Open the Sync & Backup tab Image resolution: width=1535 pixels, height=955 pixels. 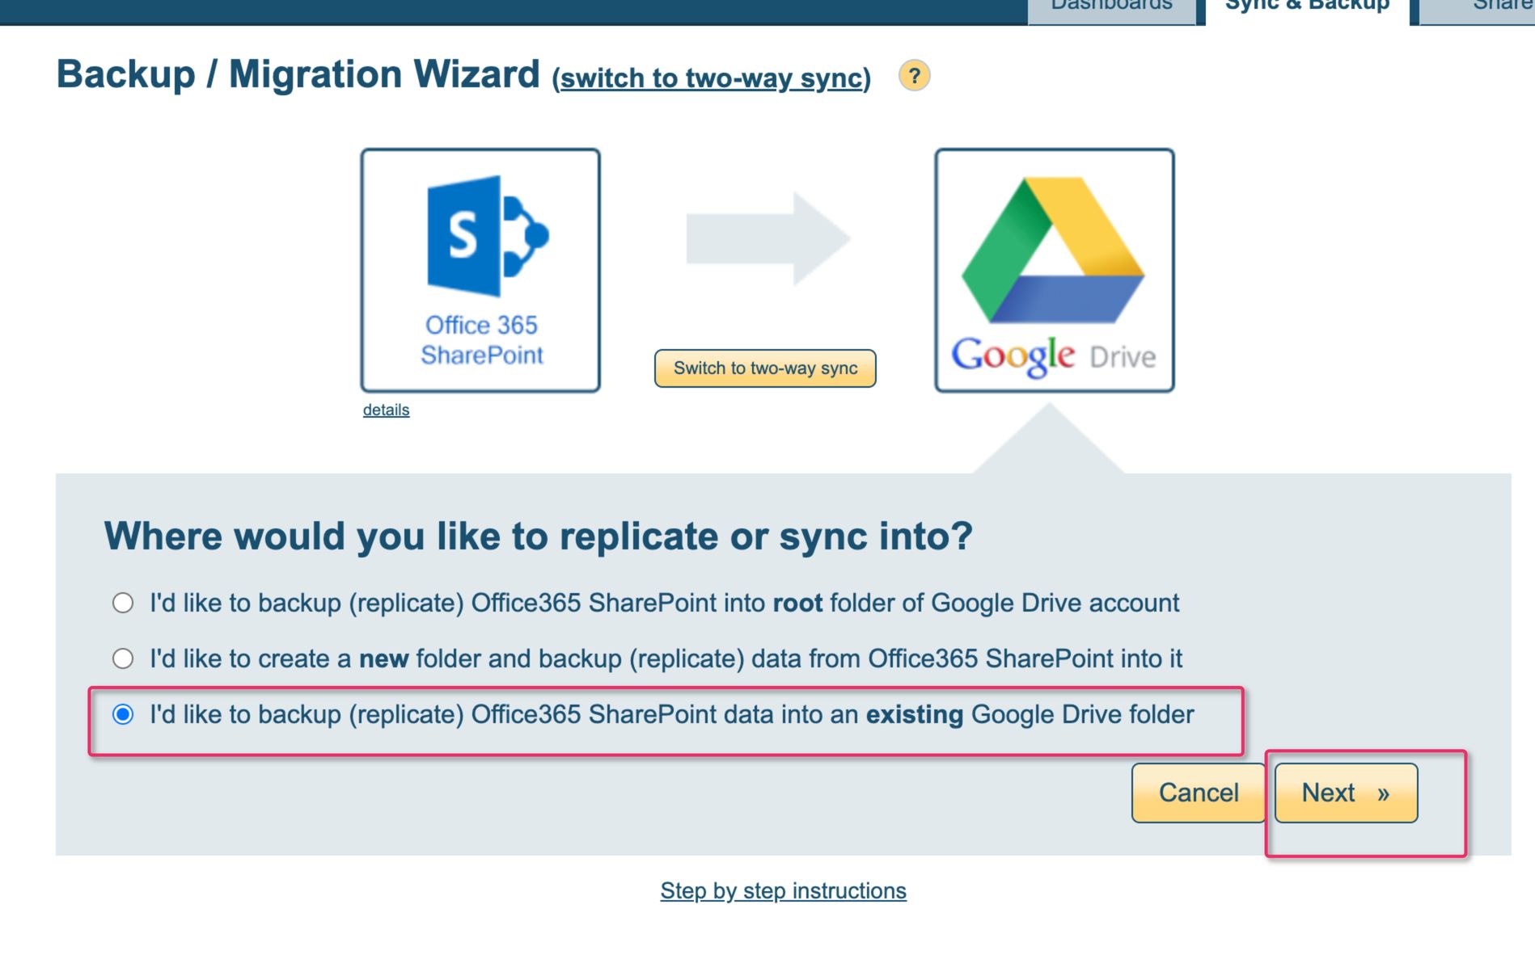pyautogui.click(x=1307, y=8)
